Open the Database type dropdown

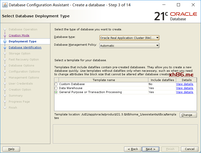[129, 38]
